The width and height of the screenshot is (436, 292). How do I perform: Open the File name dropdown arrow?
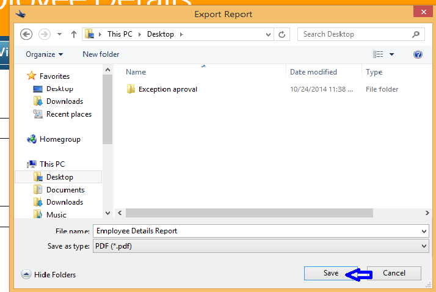[424, 232]
